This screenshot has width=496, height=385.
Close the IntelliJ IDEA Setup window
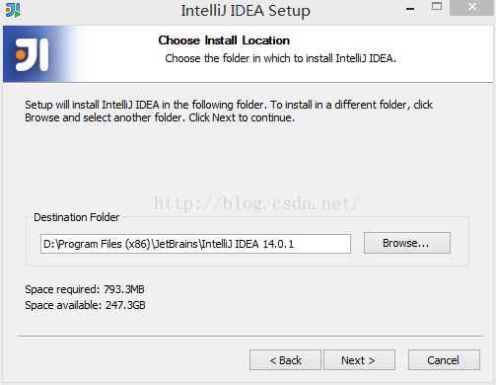(x=472, y=7)
